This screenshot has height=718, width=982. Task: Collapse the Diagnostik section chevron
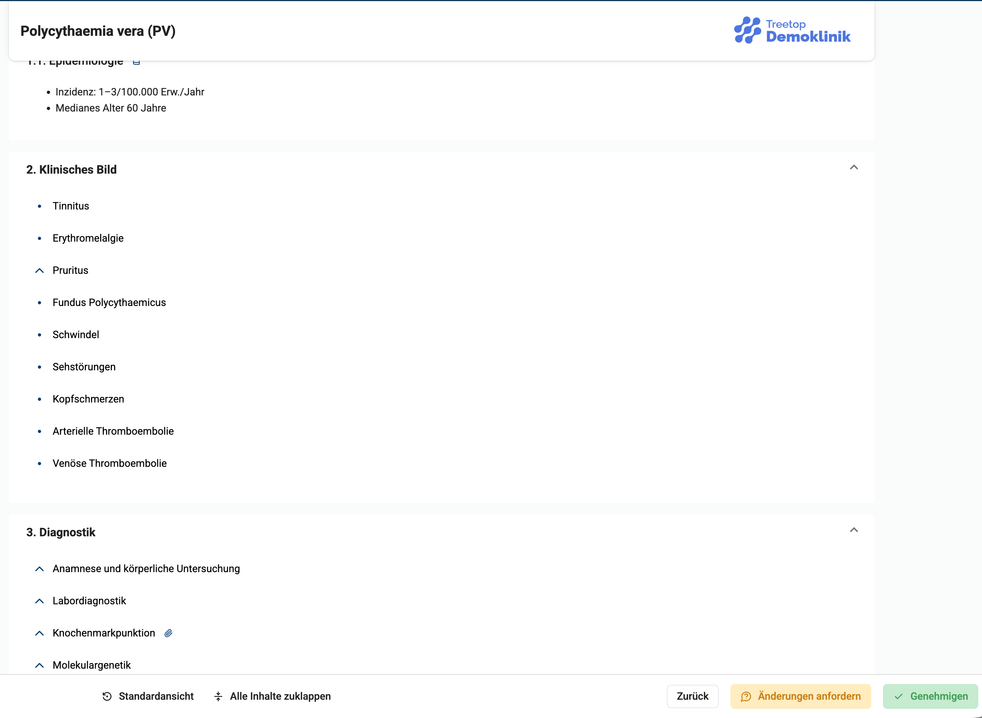tap(854, 530)
